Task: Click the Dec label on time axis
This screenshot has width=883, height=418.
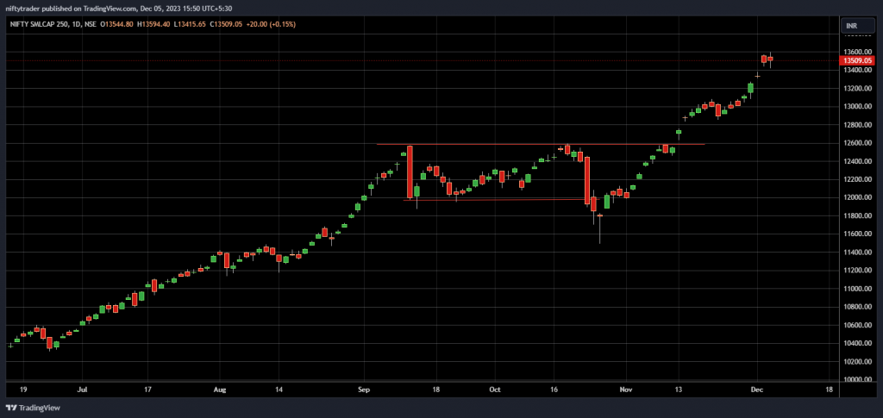Action: (757, 389)
